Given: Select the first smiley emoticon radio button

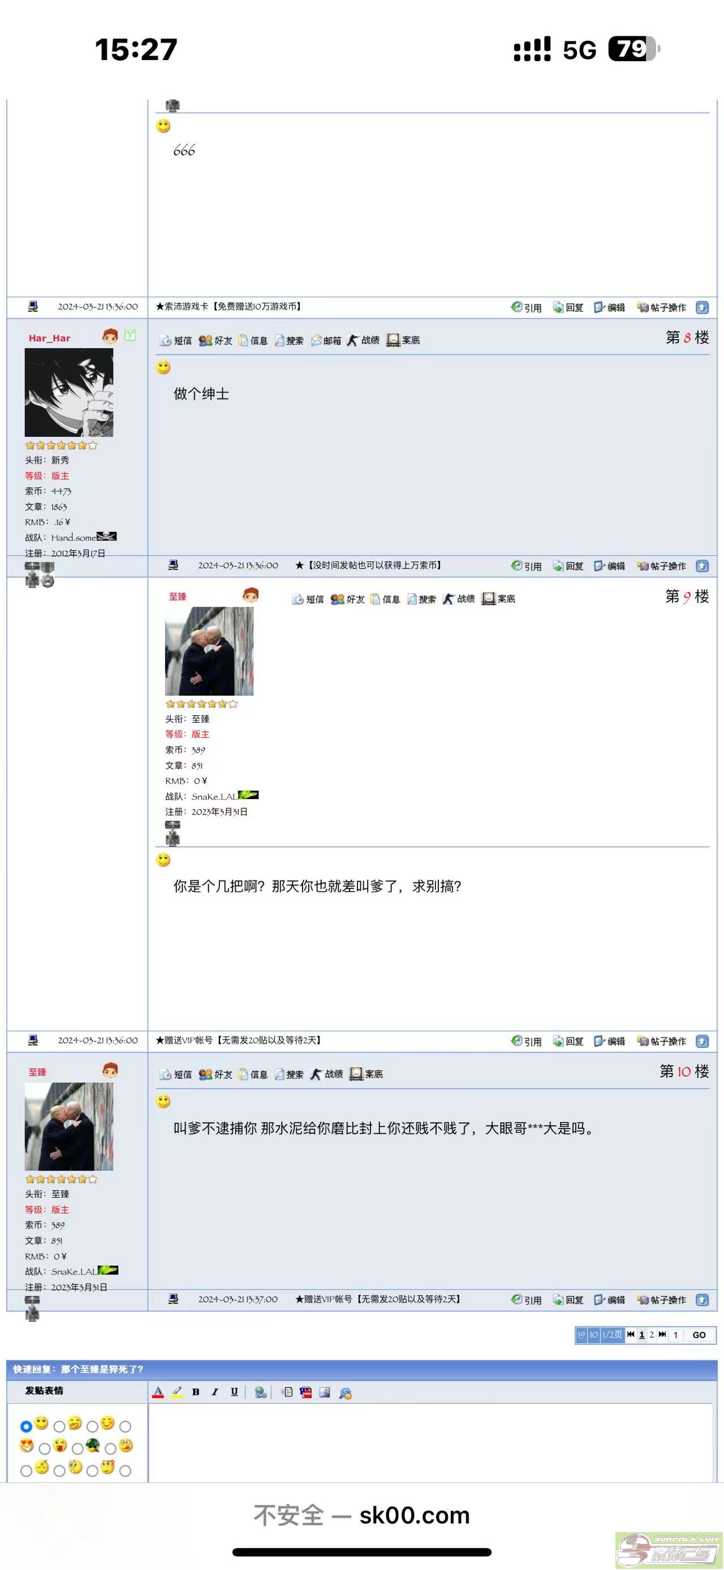Looking at the screenshot, I should tap(25, 1426).
